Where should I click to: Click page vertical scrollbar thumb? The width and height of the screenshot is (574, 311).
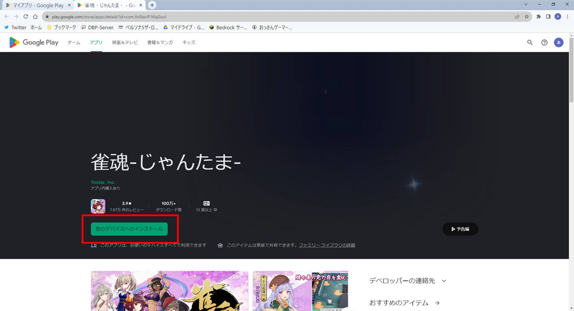(571, 69)
